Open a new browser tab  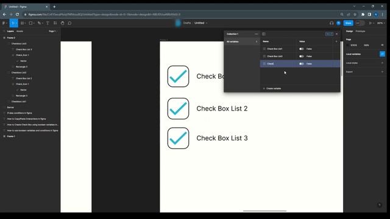pyautogui.click(x=54, y=7)
